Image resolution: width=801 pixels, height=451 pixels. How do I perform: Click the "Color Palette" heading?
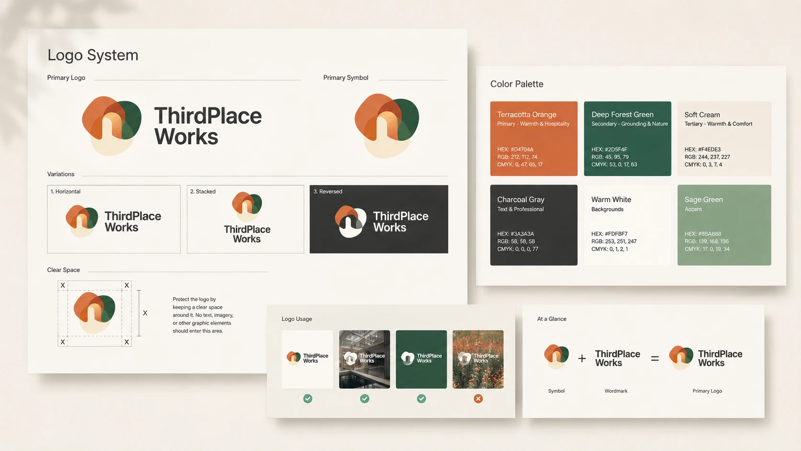point(517,84)
